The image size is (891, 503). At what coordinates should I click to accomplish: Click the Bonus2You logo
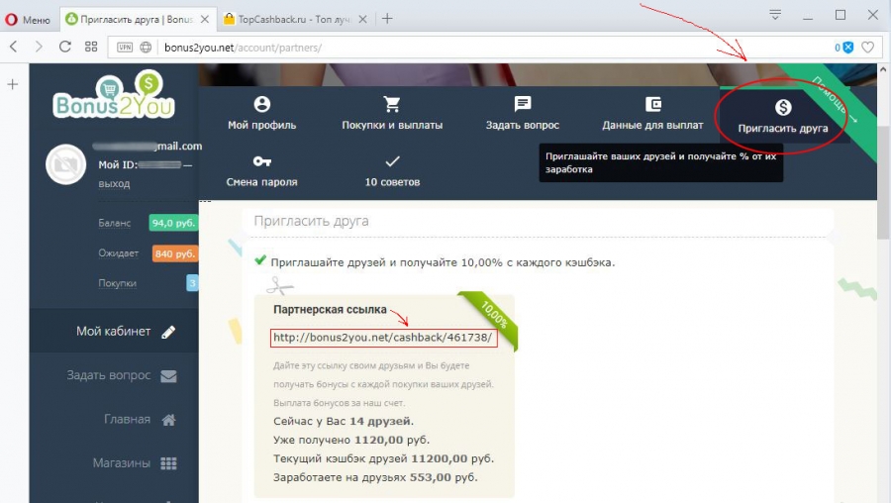pos(114,95)
